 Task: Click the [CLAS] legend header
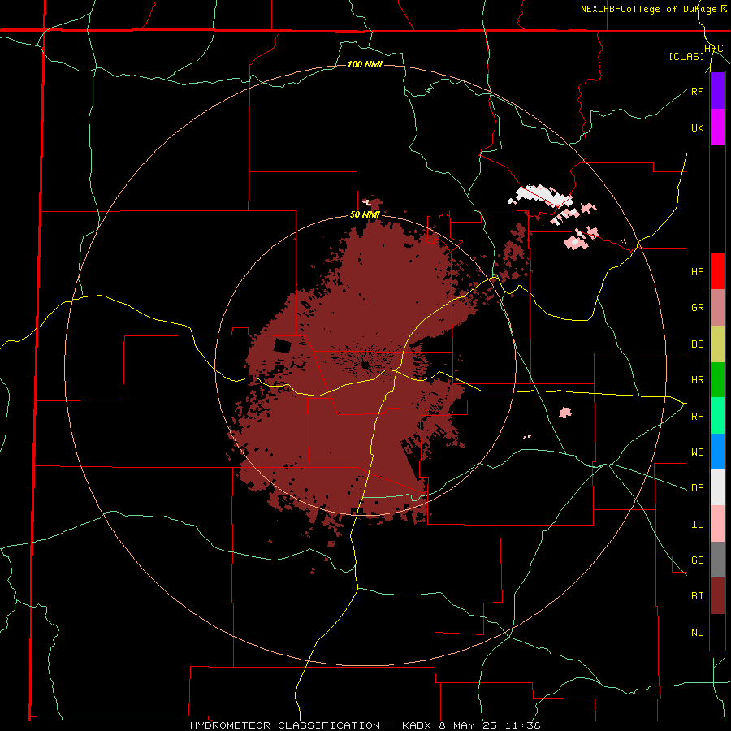pos(686,57)
